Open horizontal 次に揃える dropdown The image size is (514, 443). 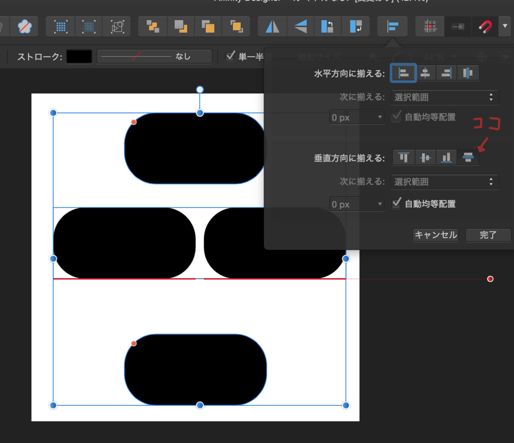[445, 97]
